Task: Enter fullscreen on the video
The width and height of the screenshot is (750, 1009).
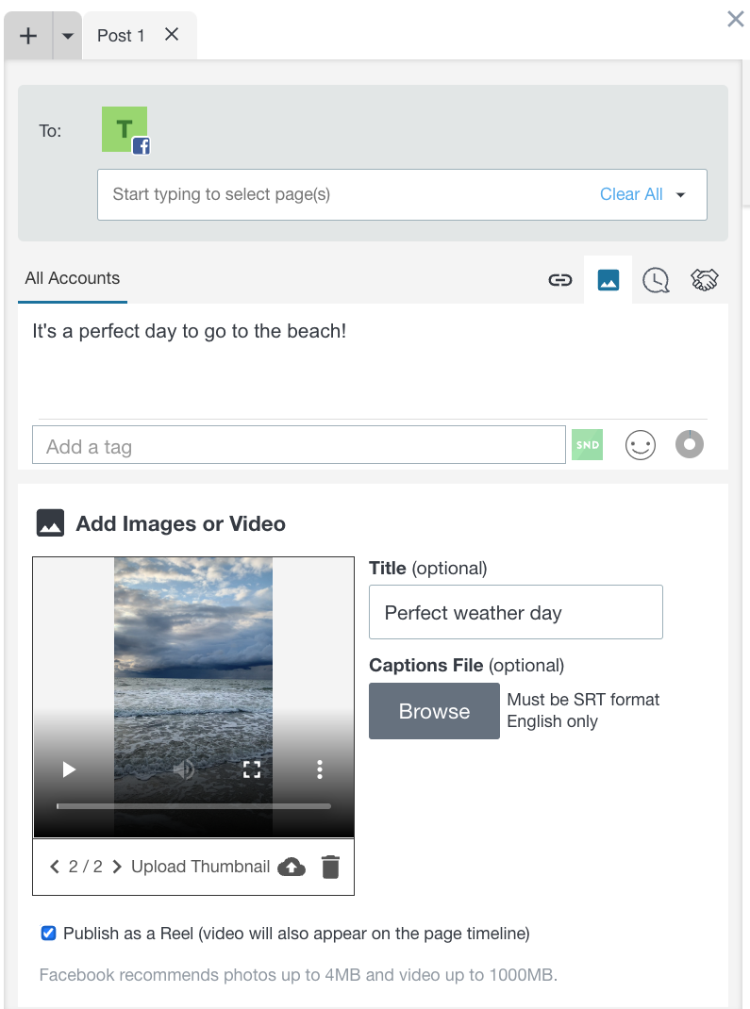Action: pos(252,769)
